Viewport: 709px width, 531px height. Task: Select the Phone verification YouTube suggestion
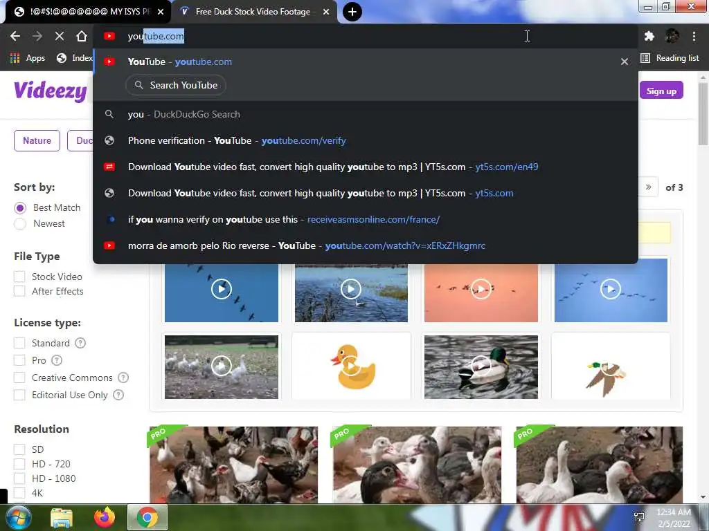(x=366, y=140)
